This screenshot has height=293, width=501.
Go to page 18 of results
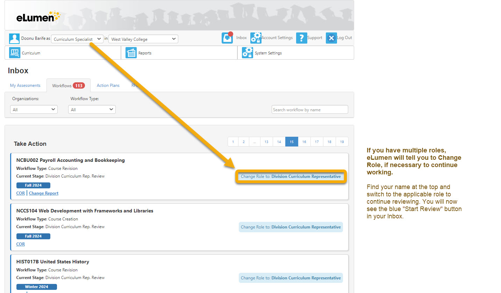click(329, 142)
